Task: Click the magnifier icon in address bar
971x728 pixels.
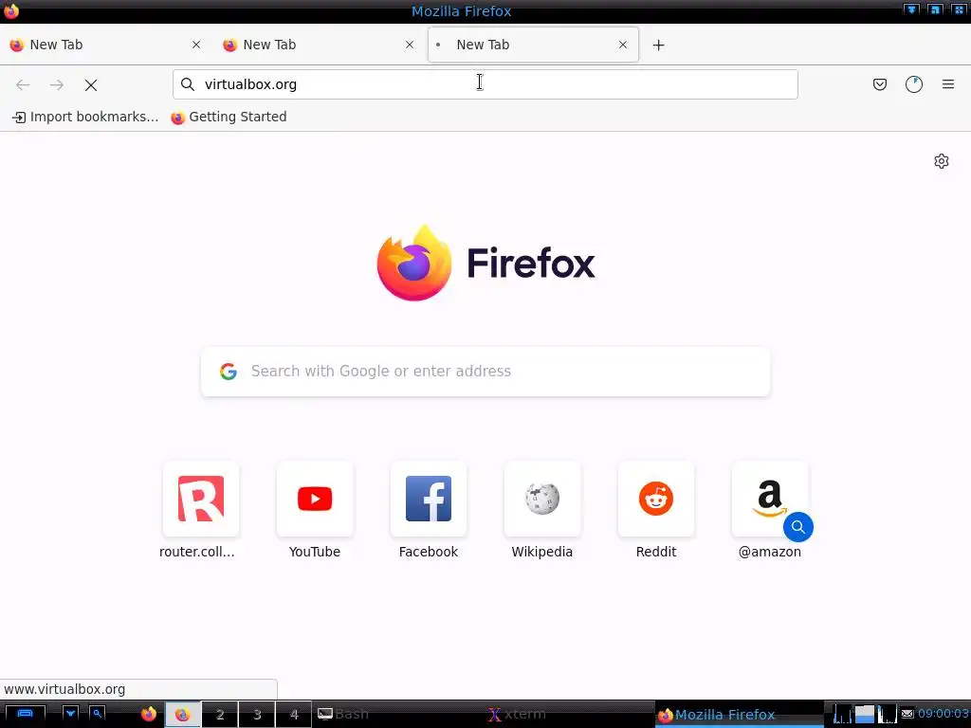Action: [x=188, y=84]
